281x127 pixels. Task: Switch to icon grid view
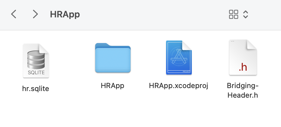coord(234,14)
